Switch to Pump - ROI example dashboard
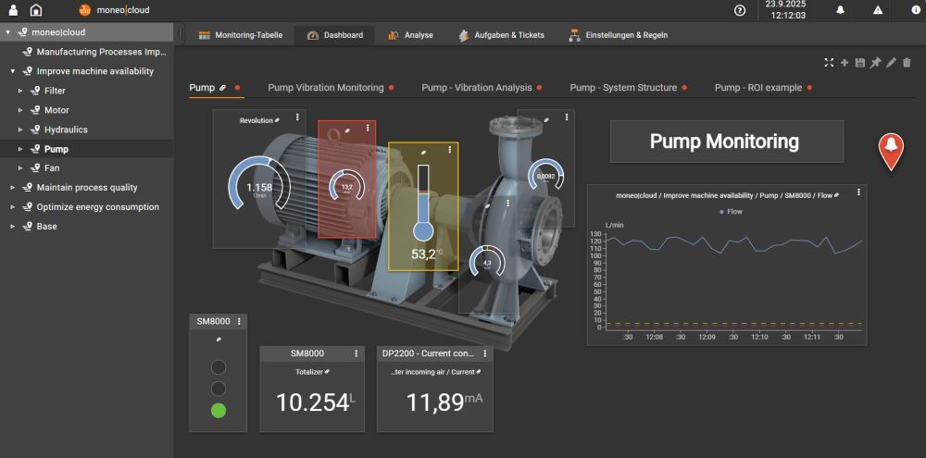Screen dimensions: 926x458 758,87
